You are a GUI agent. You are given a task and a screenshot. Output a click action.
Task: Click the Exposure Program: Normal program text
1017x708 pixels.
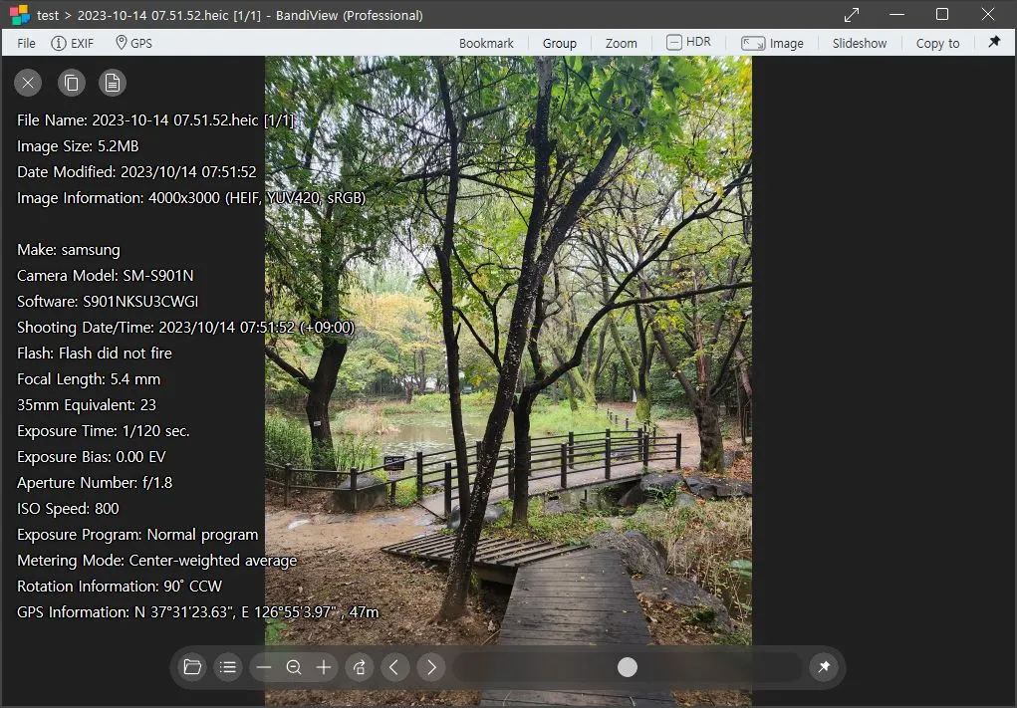[137, 536]
